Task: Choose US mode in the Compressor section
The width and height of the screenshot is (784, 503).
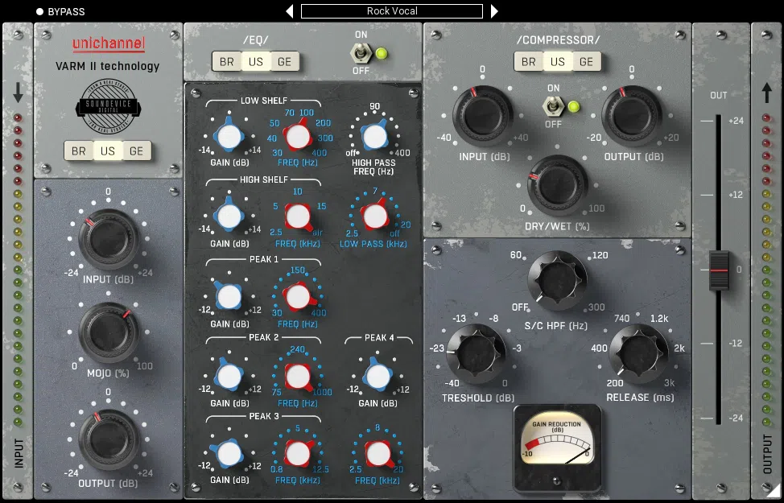Action: 558,61
